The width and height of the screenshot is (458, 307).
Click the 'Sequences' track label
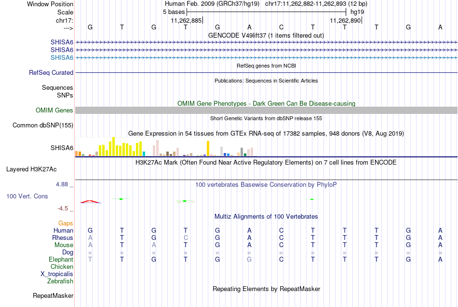[x=57, y=88]
